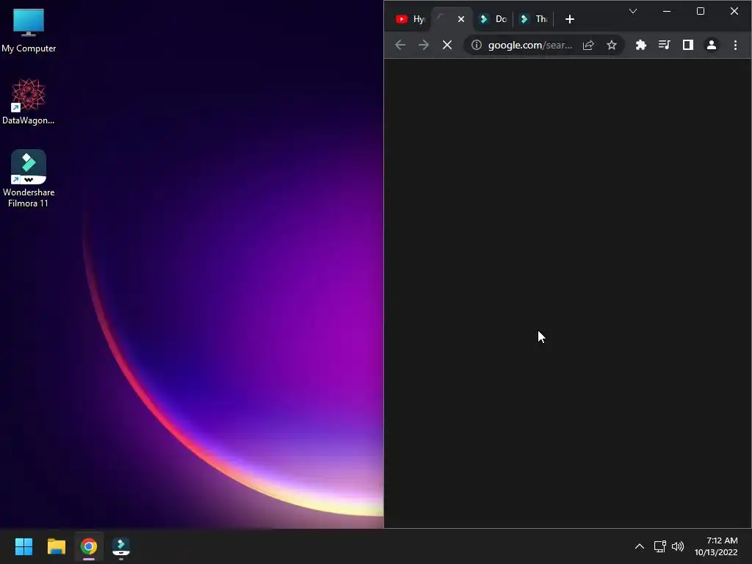Switch to the YouTube tab
Screen dimensions: 752x564
point(411,19)
